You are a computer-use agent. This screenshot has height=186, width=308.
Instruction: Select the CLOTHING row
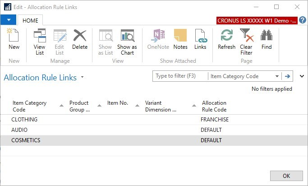coord(25,120)
